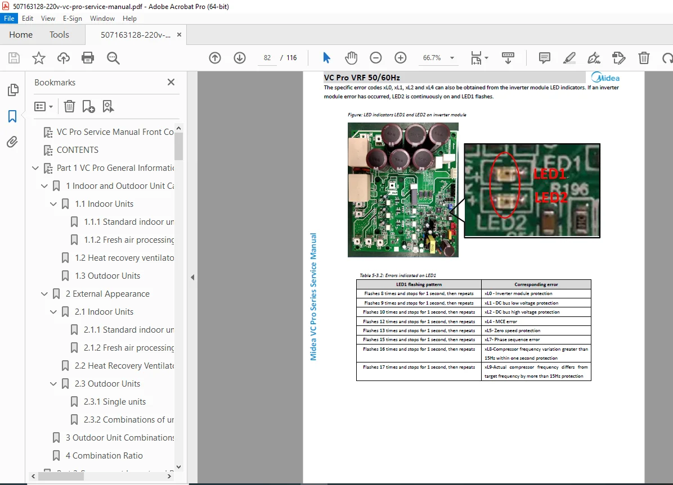Select the Highlight text pen

coord(569,58)
